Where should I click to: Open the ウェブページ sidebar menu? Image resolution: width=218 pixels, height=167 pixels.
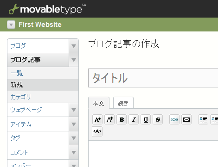38,110
